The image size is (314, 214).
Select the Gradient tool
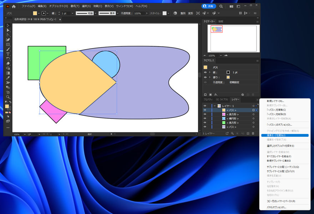pos(8,73)
